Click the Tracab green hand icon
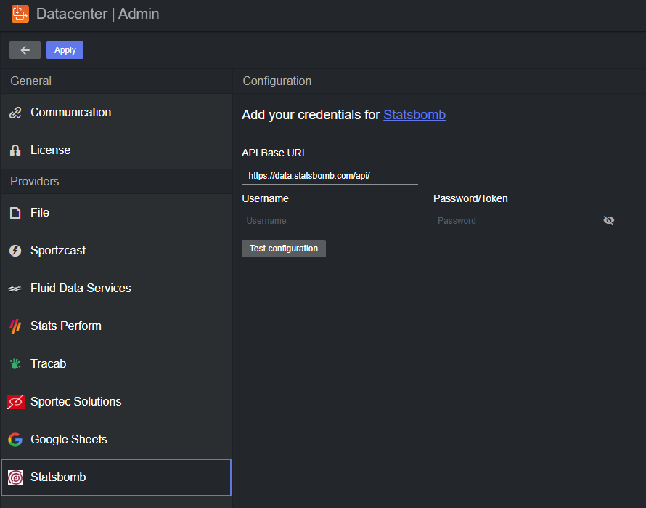The height and width of the screenshot is (508, 646). (15, 364)
